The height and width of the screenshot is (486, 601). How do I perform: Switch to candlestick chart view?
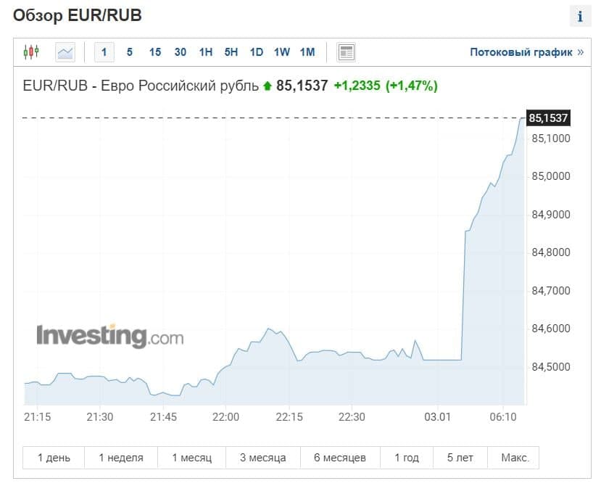tap(31, 52)
